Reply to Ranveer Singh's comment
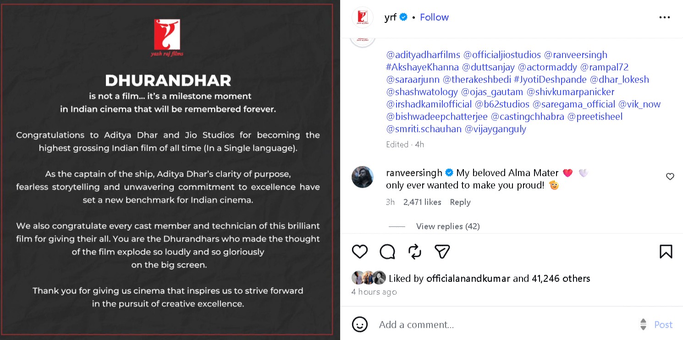This screenshot has width=683, height=340. click(x=460, y=202)
